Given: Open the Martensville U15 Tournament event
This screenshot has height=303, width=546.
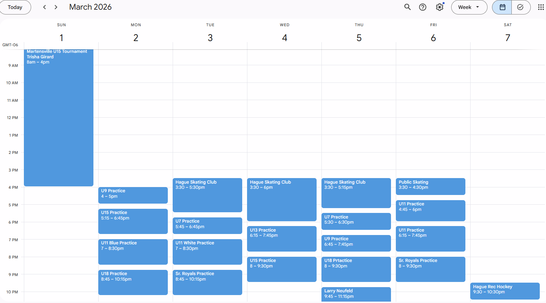Looking at the screenshot, I should [x=58, y=117].
